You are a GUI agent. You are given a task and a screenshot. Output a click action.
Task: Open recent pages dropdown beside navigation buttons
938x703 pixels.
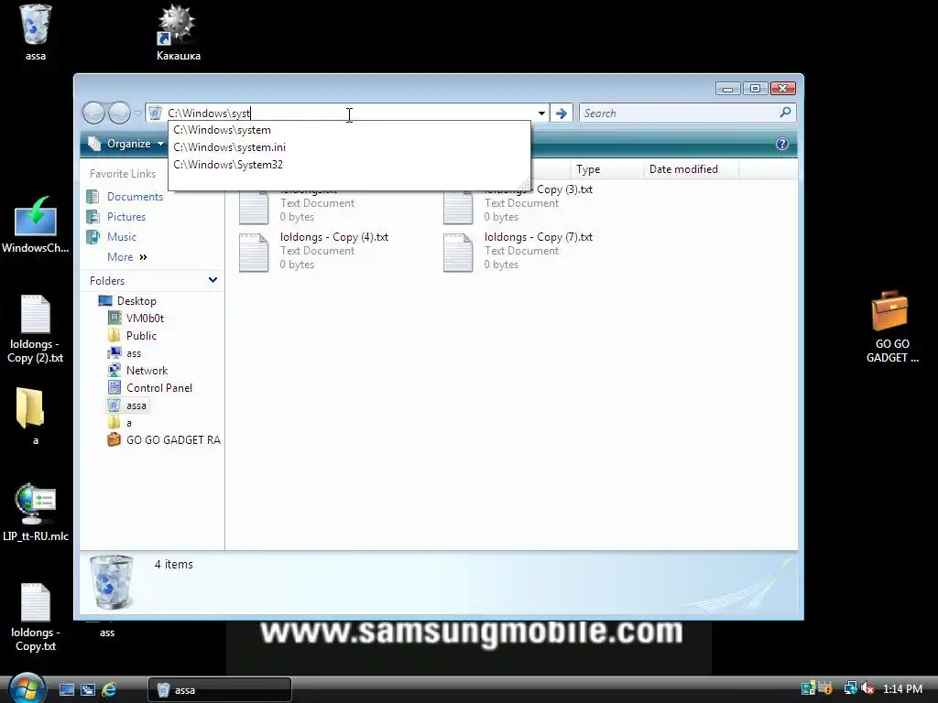(138, 113)
